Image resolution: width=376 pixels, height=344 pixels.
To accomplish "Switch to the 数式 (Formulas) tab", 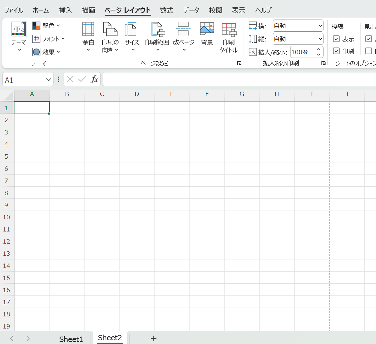I will pos(166,10).
